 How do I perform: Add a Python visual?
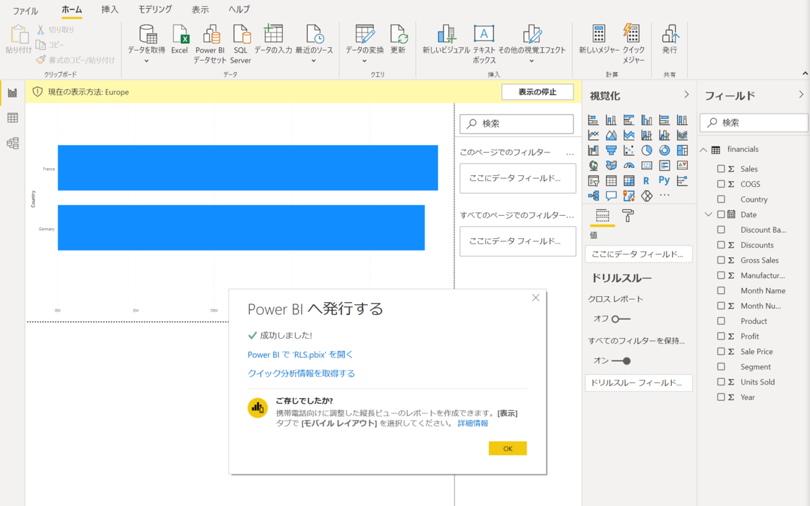click(664, 180)
